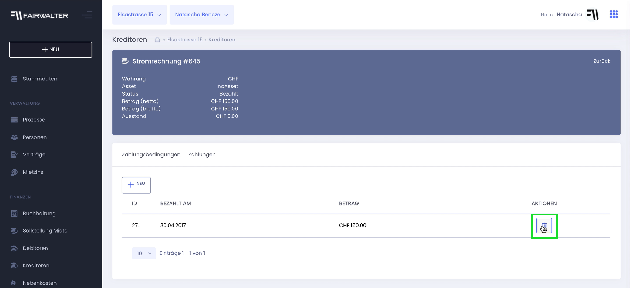Click the Kreditoren coins icon in sidebar
630x288 pixels.
click(14, 265)
